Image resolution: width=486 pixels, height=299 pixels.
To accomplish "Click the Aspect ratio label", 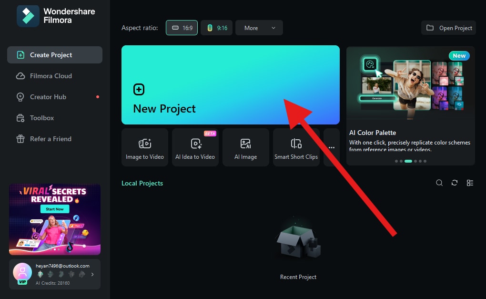I will click(x=140, y=28).
